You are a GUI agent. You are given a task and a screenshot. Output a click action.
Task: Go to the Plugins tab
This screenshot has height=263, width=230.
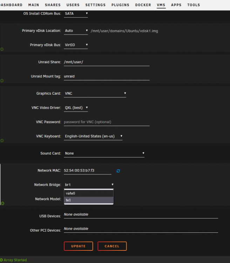[x=120, y=5]
